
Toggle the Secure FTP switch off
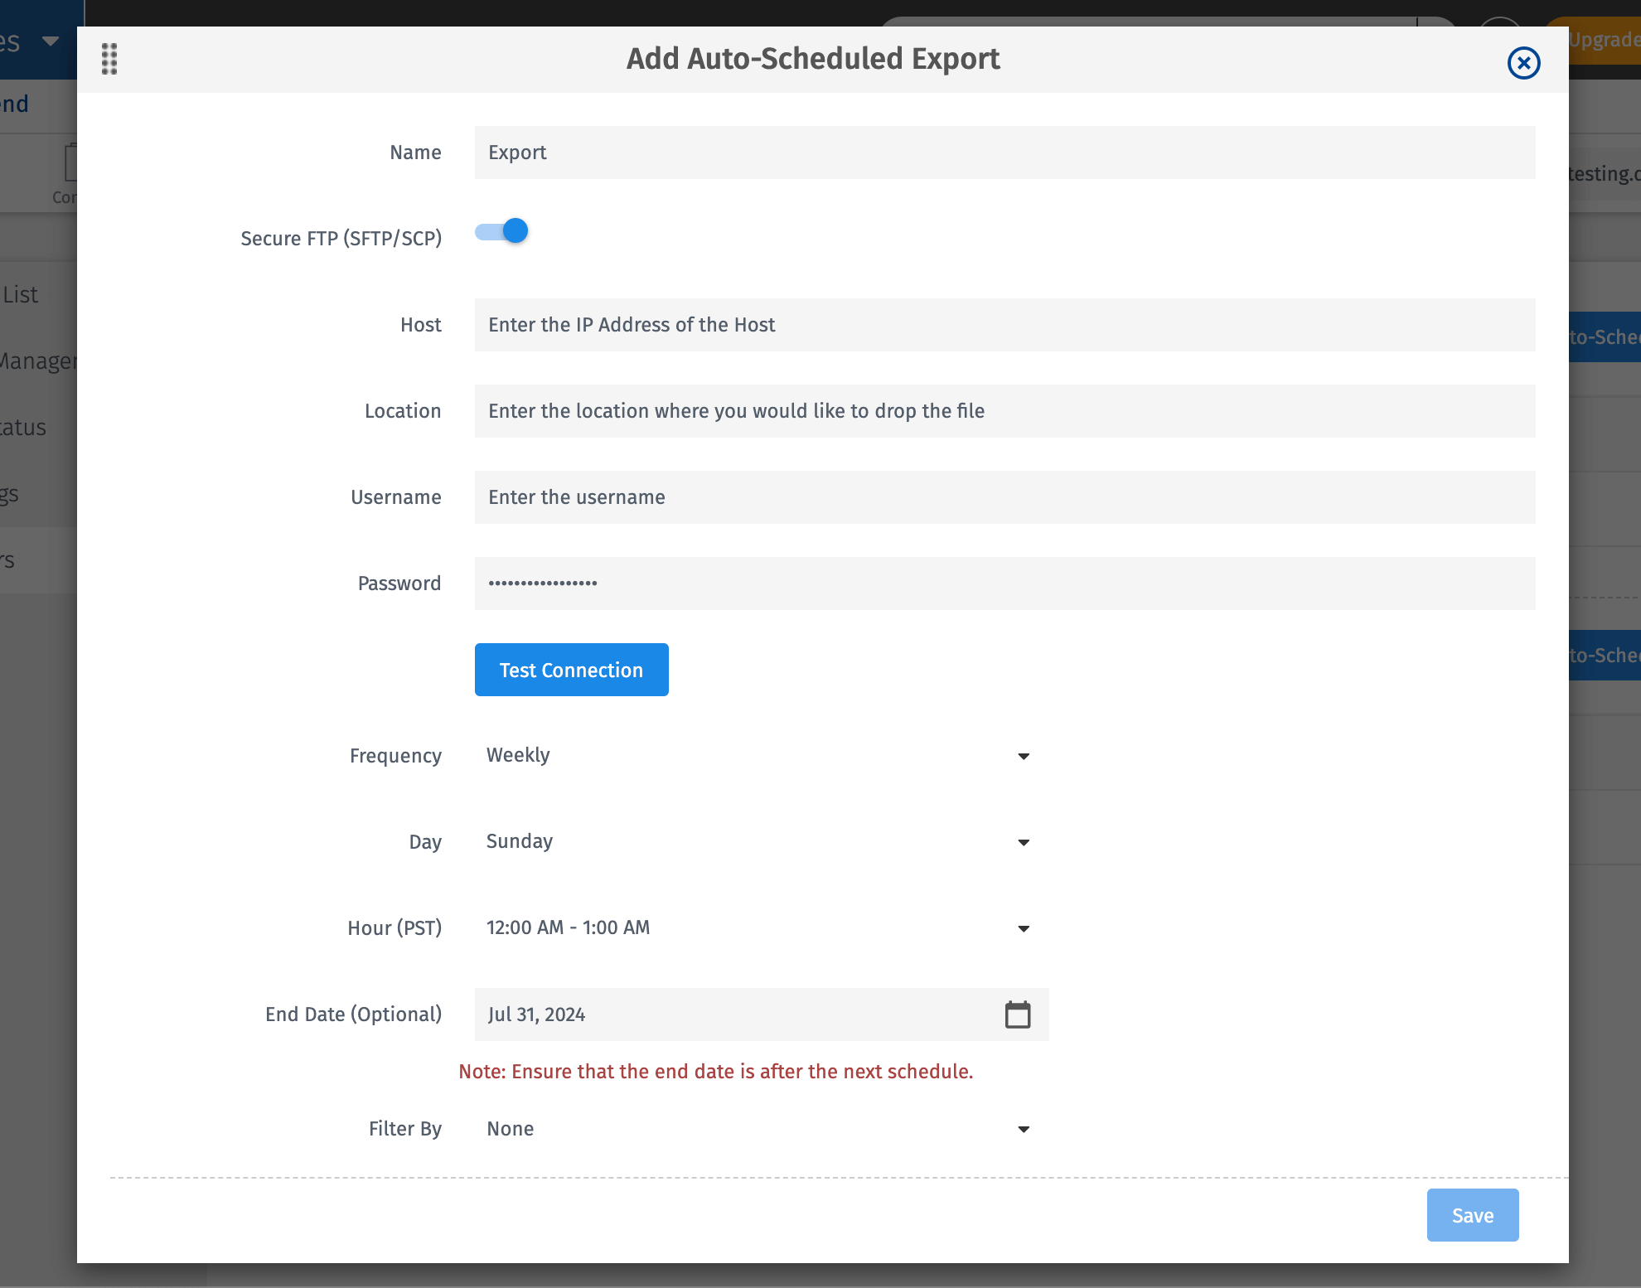click(501, 231)
